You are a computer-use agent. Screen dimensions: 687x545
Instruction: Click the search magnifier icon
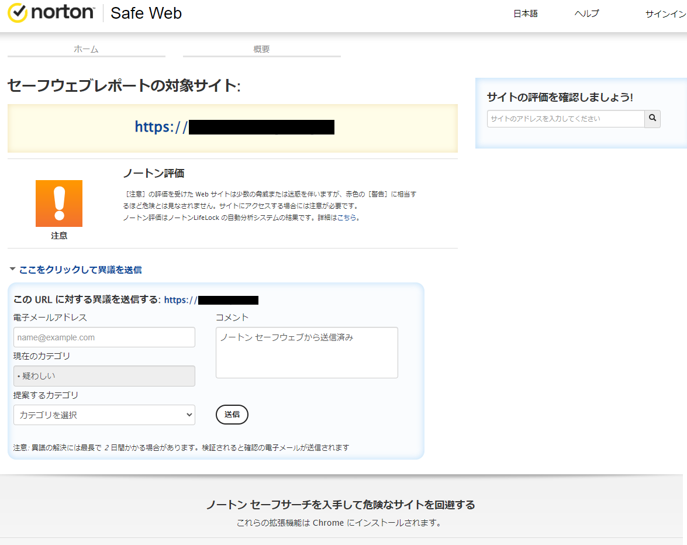[652, 119]
